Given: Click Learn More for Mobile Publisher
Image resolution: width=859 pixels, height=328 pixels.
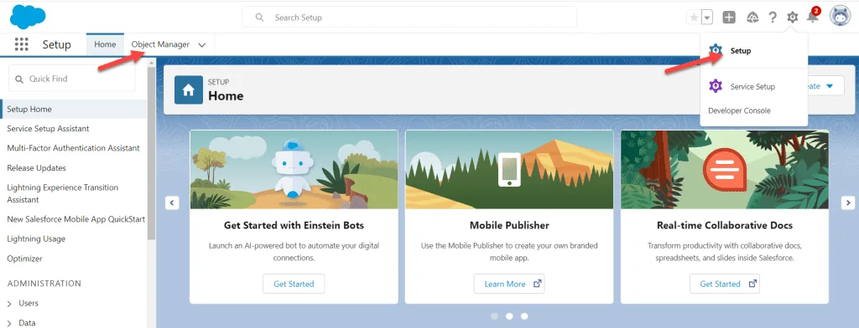Looking at the screenshot, I should click(x=509, y=284).
